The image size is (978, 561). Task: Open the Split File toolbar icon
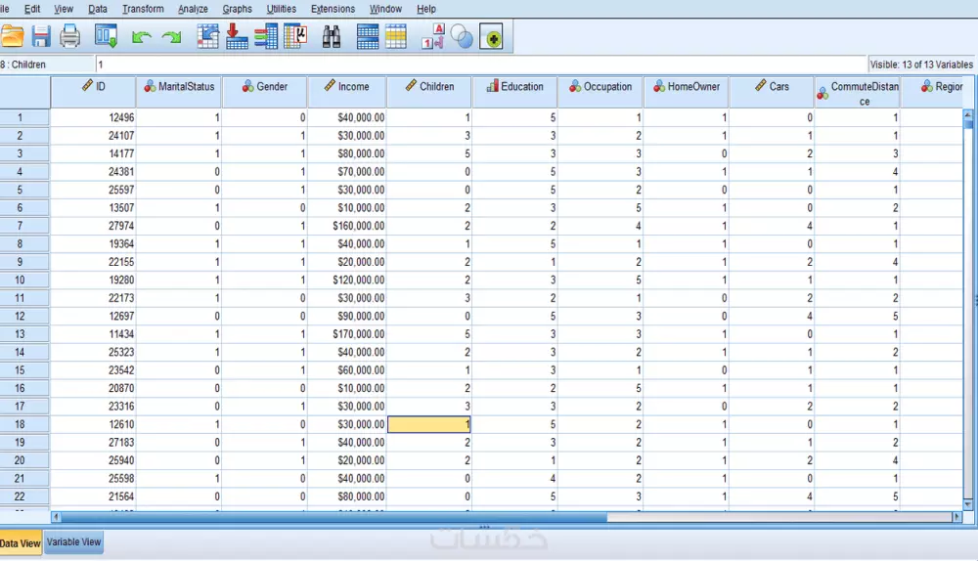click(368, 37)
